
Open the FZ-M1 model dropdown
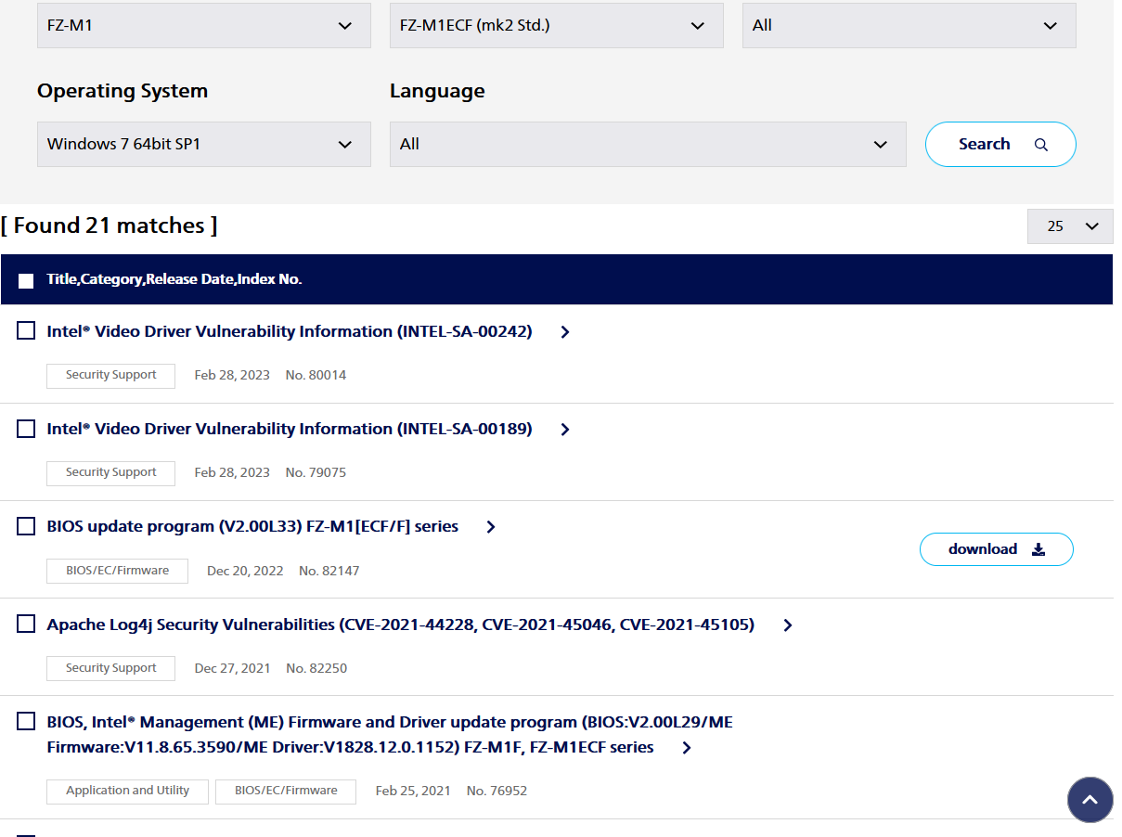tap(203, 25)
